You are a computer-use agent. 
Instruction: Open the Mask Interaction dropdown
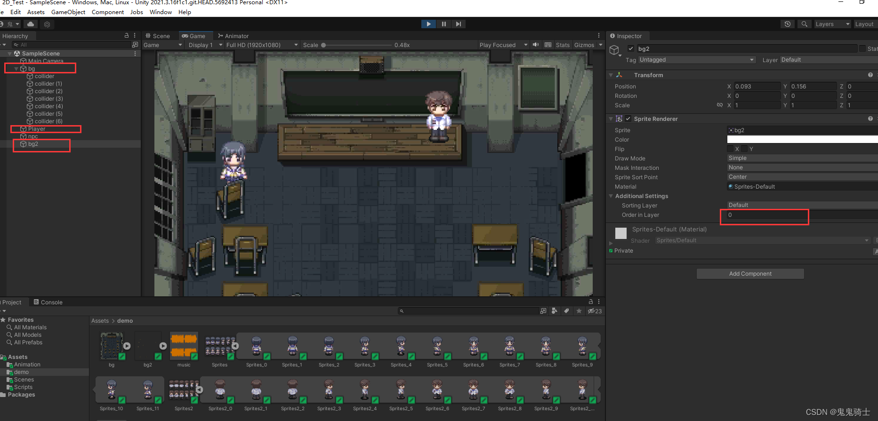[802, 168]
